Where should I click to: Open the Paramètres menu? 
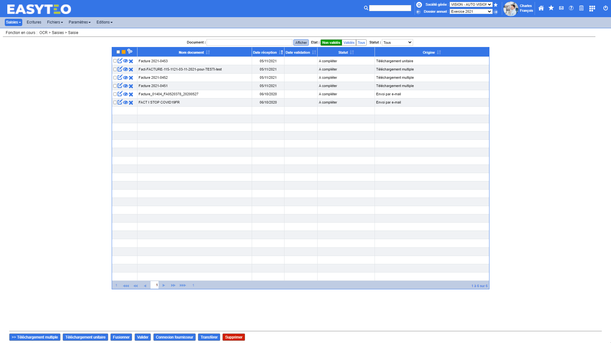click(79, 22)
